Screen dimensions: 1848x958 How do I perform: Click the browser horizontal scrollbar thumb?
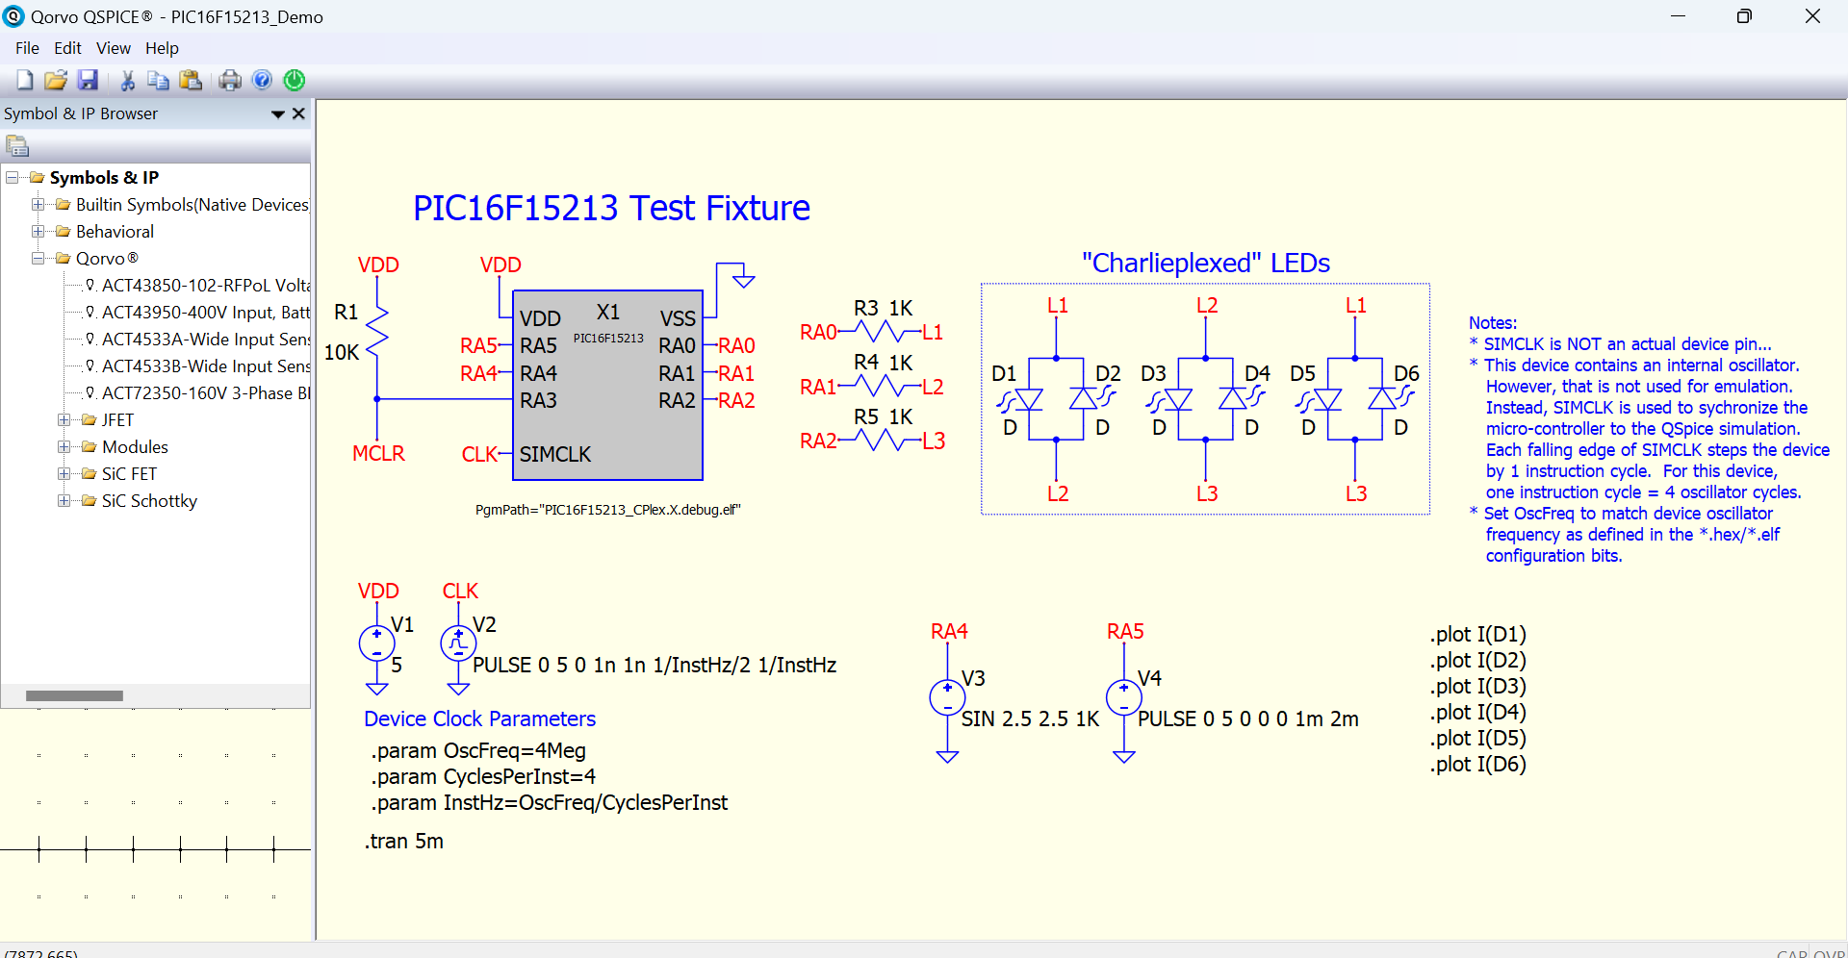tap(74, 695)
